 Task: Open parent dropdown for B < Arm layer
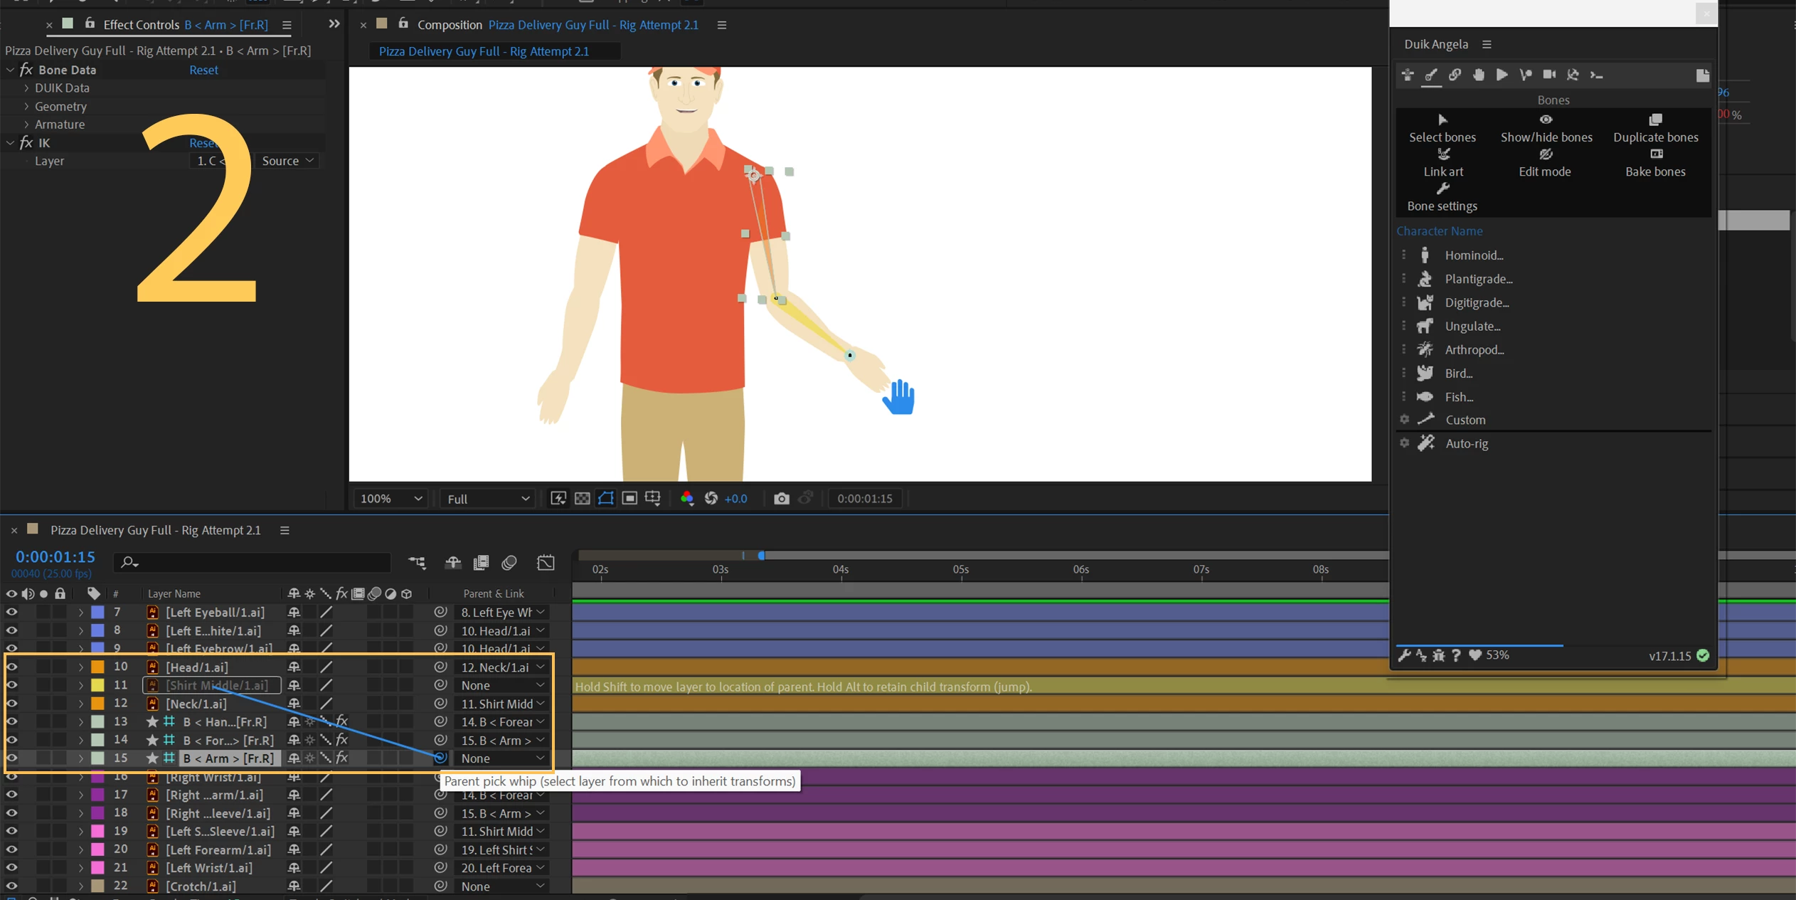pos(502,758)
